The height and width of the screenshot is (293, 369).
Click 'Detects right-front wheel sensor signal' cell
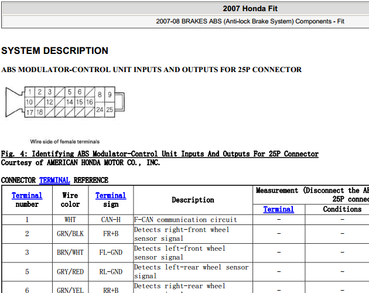pos(193,234)
